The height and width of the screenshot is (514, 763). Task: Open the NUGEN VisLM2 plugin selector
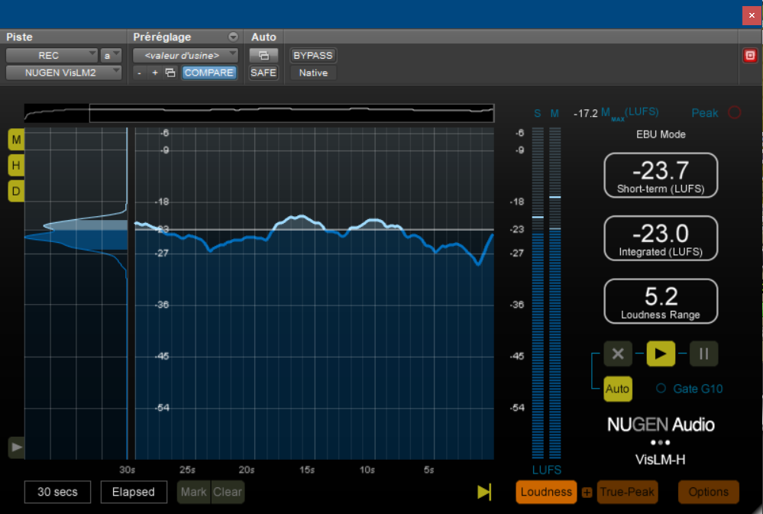[x=63, y=73]
